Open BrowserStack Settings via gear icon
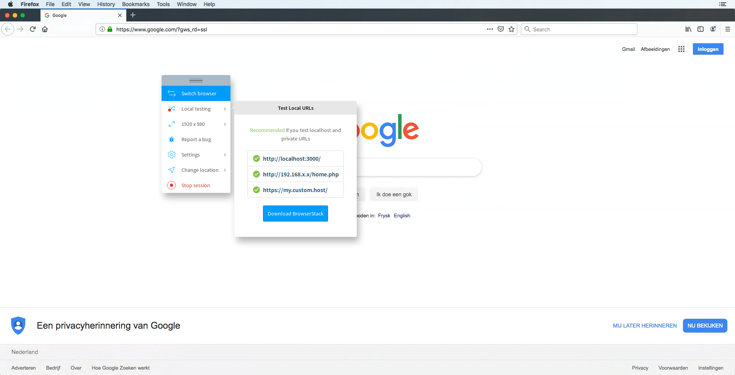This screenshot has height=375, width=735. coord(172,155)
